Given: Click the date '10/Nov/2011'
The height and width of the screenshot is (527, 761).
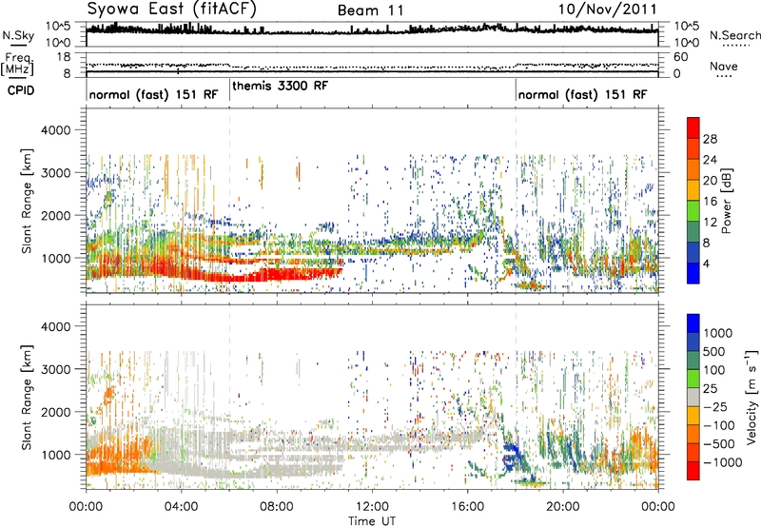Looking at the screenshot, I should pos(608,10).
